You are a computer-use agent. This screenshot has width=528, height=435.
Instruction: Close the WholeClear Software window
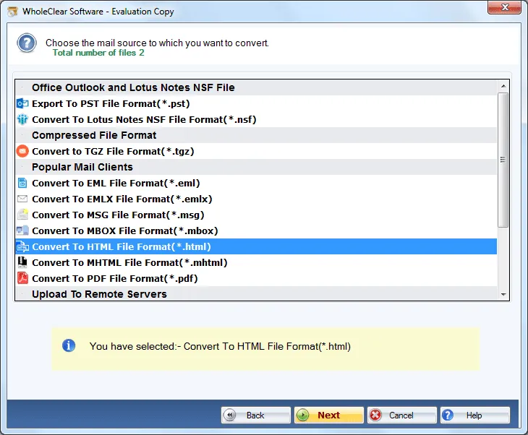coord(504,7)
